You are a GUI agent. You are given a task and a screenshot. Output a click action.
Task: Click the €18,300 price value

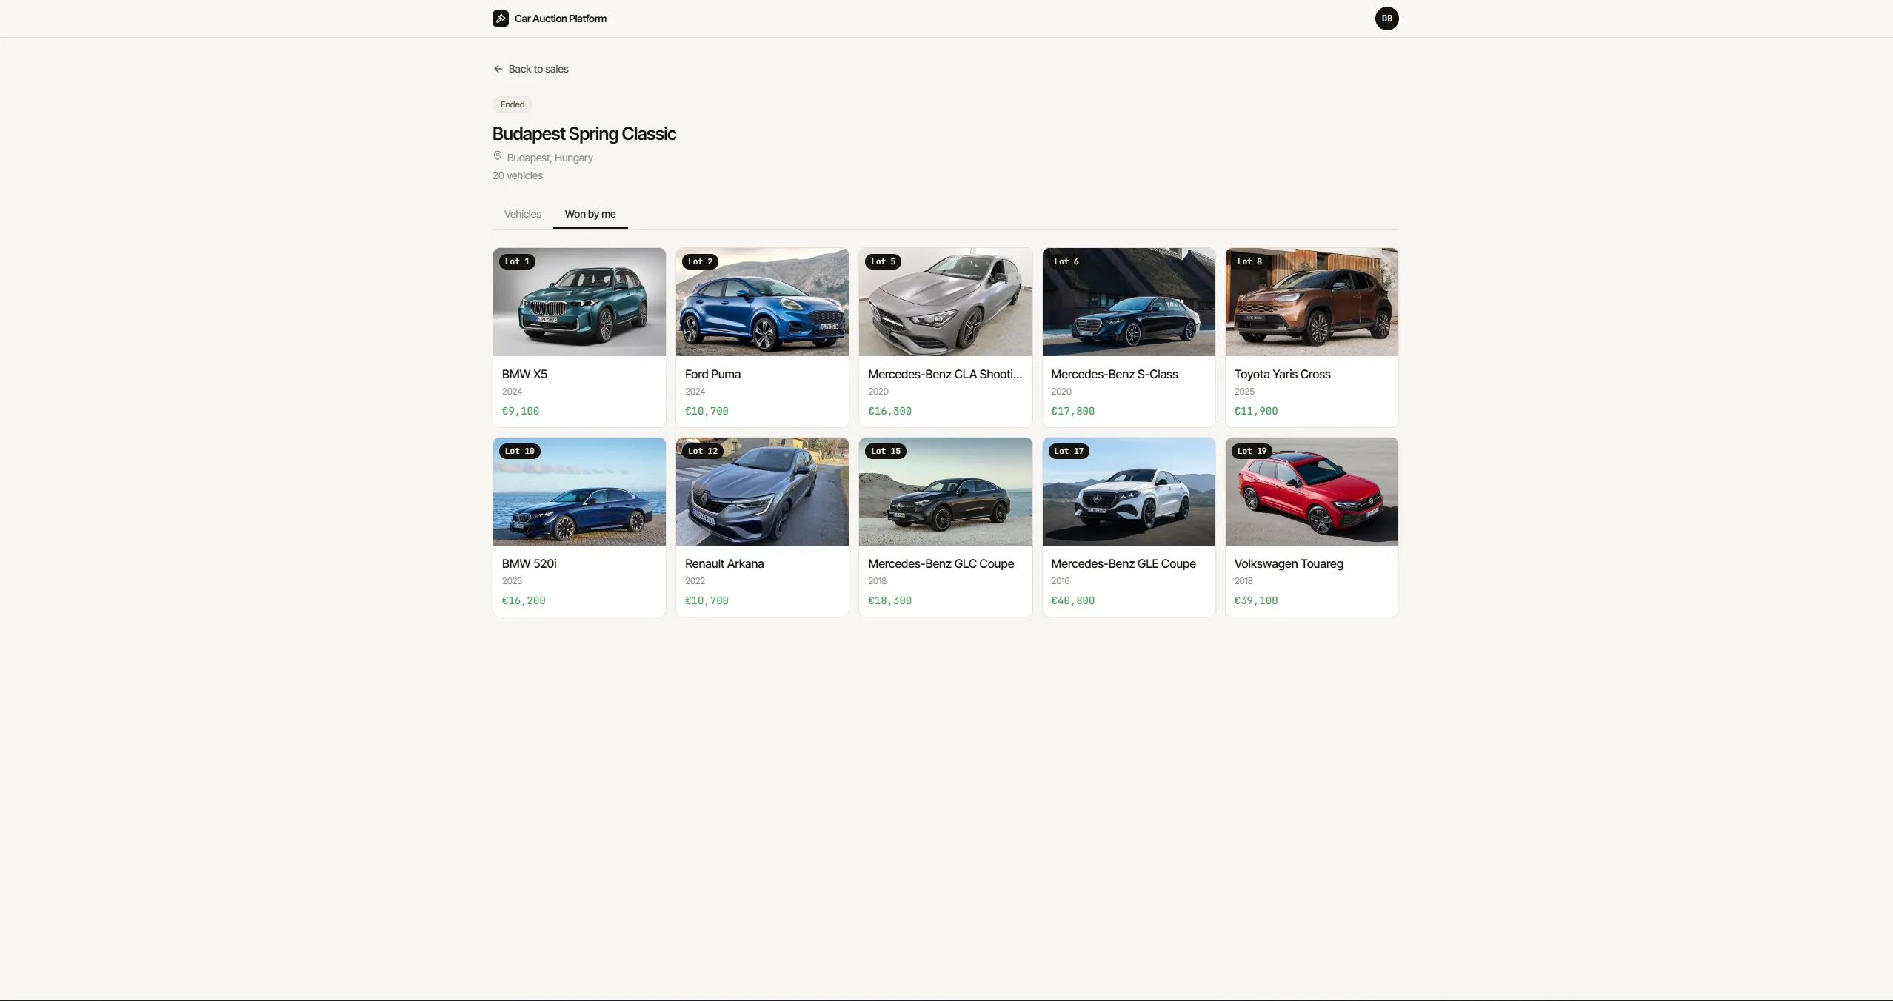click(889, 600)
